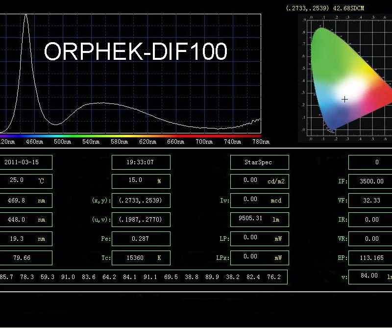Click the (u,v) value (.1987,.2770)
This screenshot has height=329, width=392.
(141, 220)
